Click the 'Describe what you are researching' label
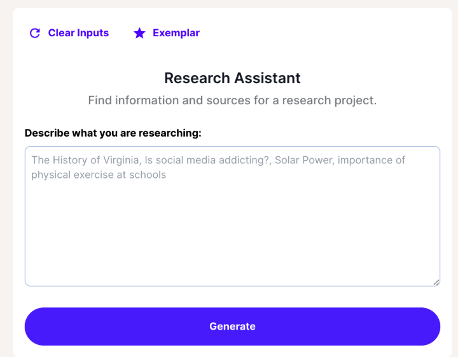 tap(113, 133)
